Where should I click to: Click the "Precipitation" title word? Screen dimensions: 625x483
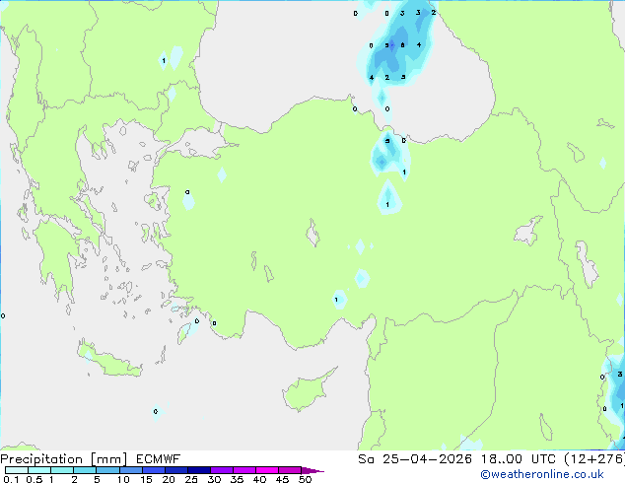coord(41,459)
